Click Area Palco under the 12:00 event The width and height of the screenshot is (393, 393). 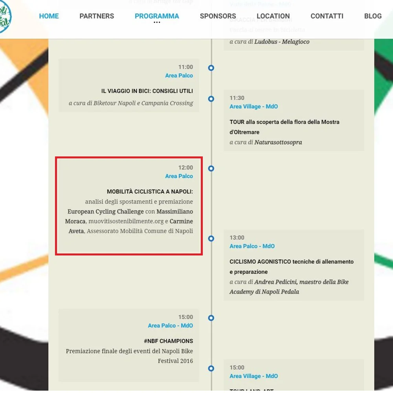pos(179,176)
